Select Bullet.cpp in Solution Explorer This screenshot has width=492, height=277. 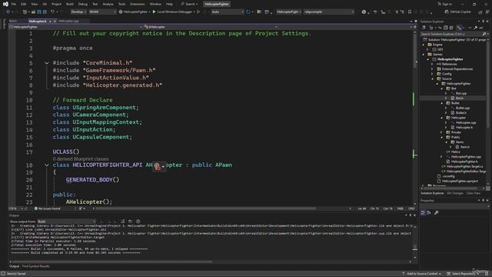click(x=463, y=108)
